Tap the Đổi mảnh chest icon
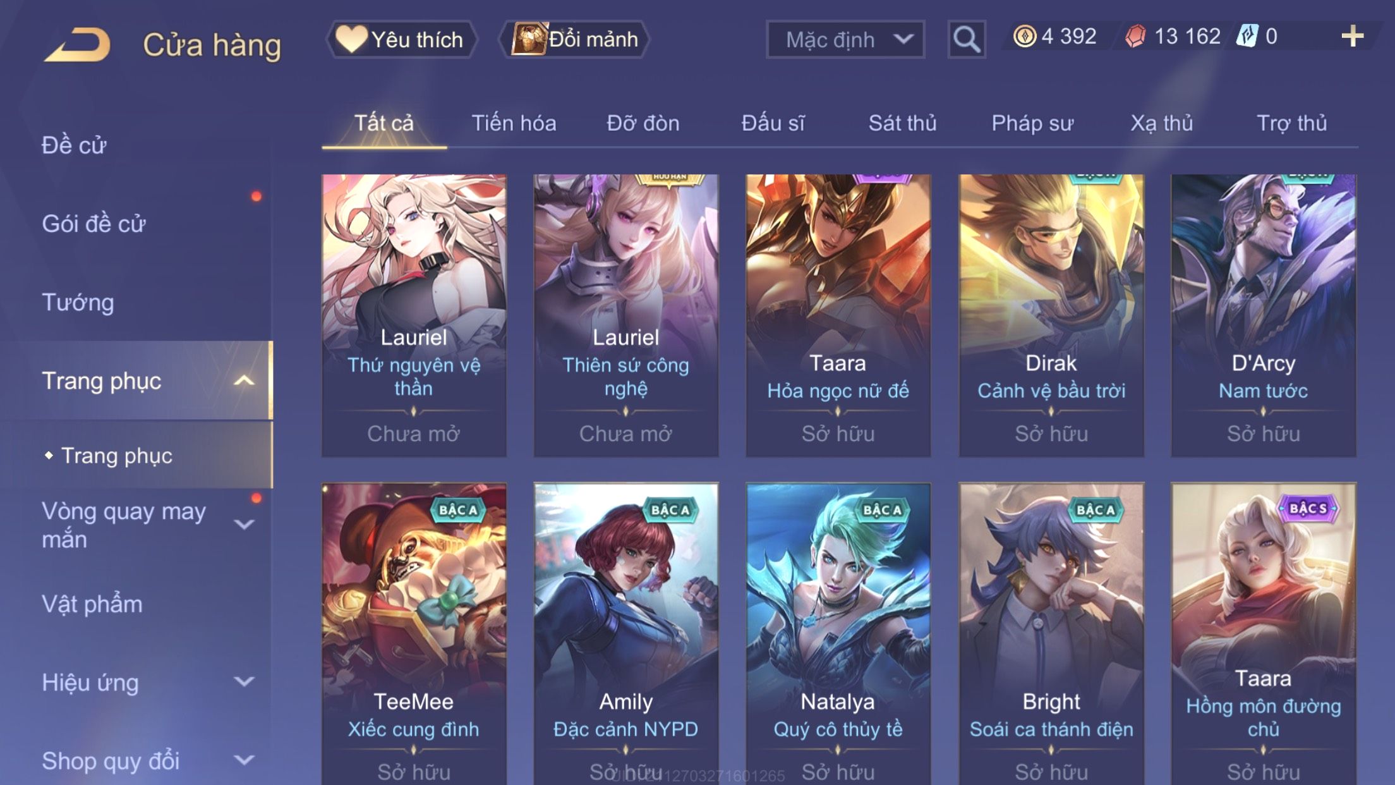Viewport: 1395px width, 785px height. [x=528, y=39]
